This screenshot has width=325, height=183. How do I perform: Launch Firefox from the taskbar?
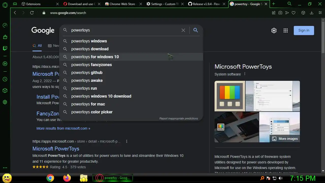coord(67,178)
